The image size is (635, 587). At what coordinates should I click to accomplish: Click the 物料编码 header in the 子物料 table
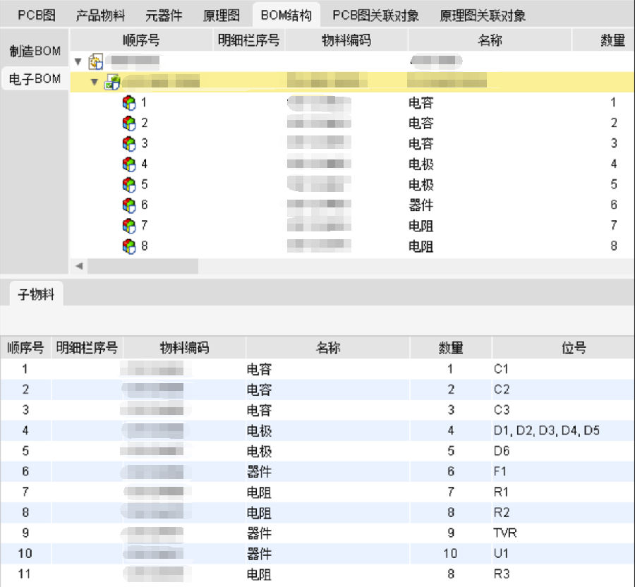point(184,348)
